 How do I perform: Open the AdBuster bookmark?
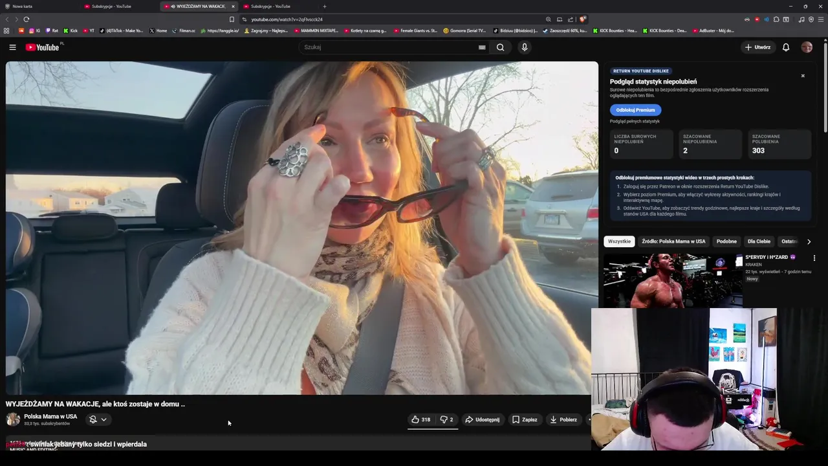pos(712,30)
